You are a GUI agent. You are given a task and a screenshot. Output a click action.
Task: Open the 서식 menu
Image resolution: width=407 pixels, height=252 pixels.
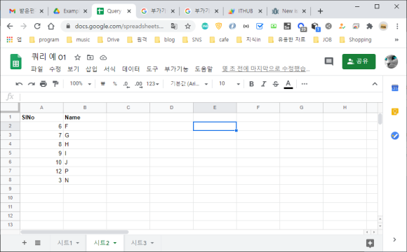[x=109, y=69]
